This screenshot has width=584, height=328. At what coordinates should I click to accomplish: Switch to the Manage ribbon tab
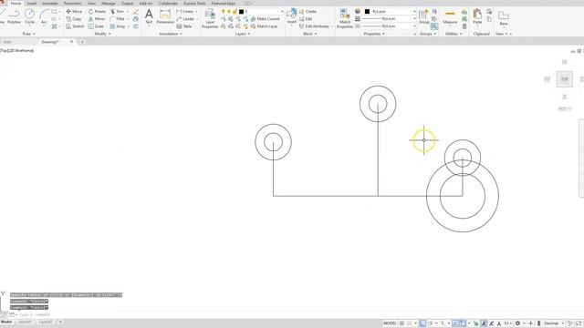109,4
